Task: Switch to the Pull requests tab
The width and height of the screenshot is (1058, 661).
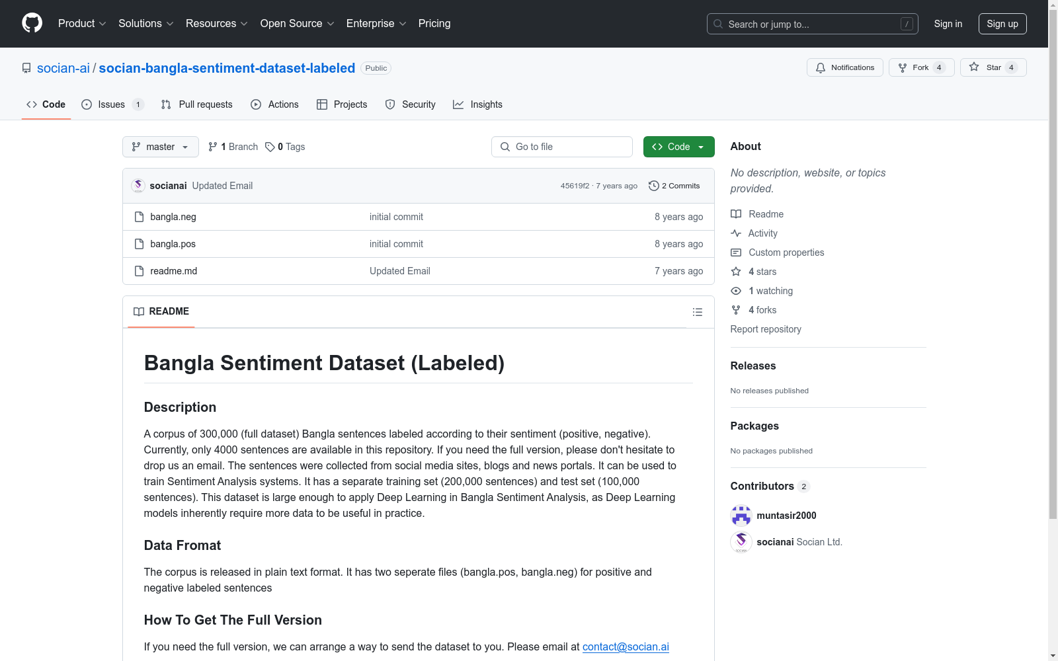Action: click(197, 104)
